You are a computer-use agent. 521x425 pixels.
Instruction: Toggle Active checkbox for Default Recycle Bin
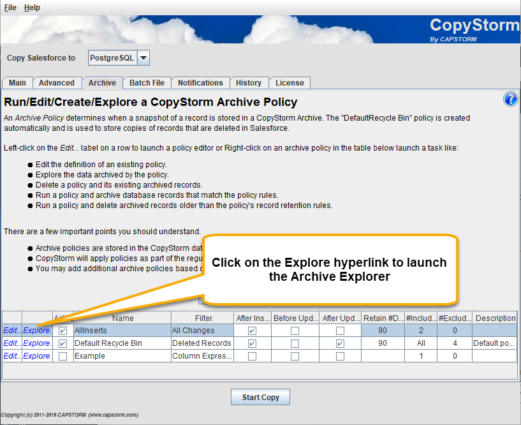[62, 343]
